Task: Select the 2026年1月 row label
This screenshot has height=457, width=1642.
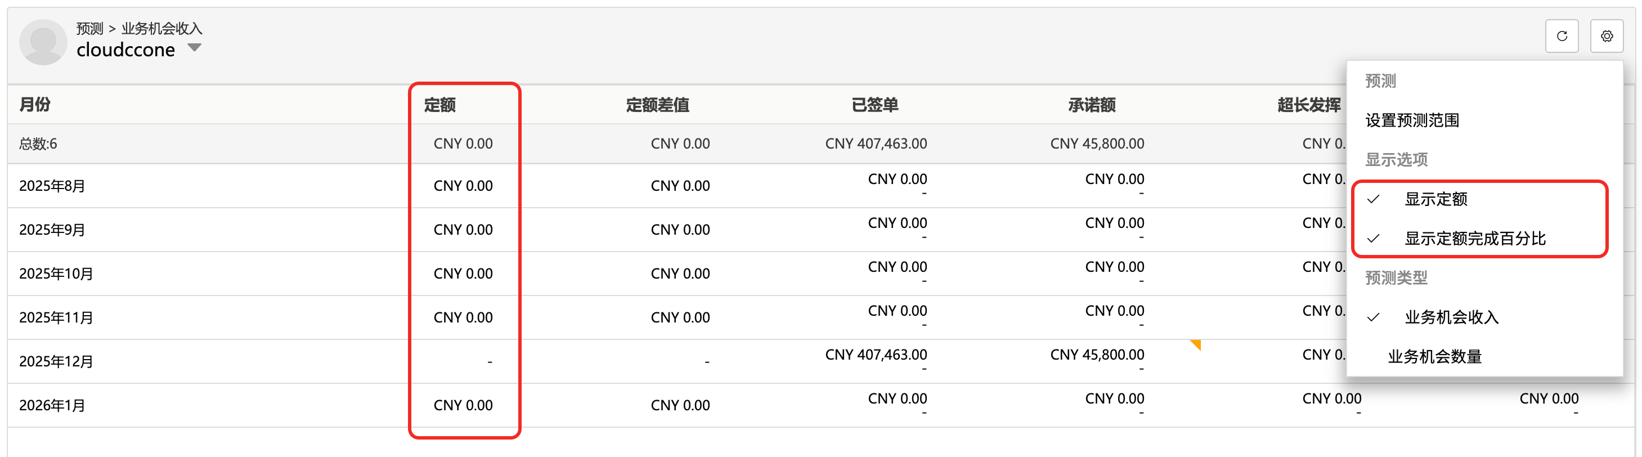Action: coord(52,405)
